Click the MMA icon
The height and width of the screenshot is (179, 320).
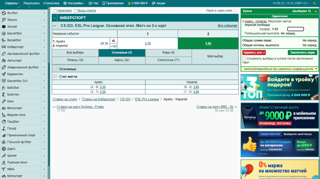click(x=4, y=169)
